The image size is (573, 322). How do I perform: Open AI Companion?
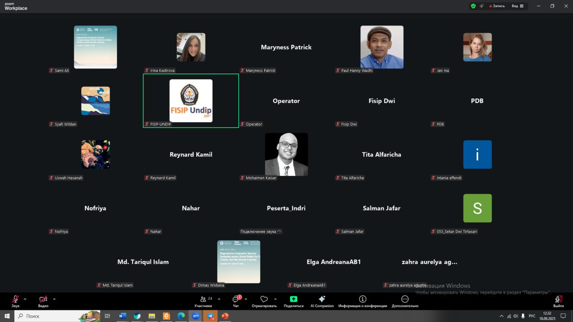tap(322, 300)
